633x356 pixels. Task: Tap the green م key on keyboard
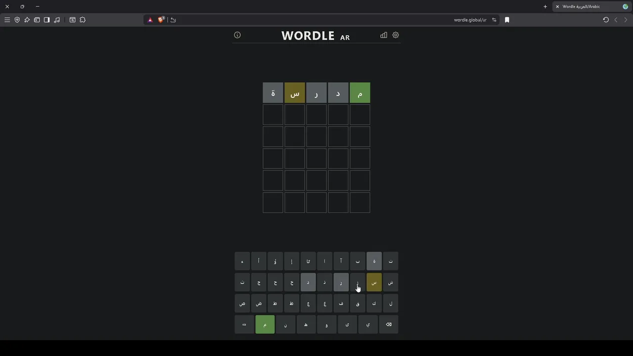point(265,324)
